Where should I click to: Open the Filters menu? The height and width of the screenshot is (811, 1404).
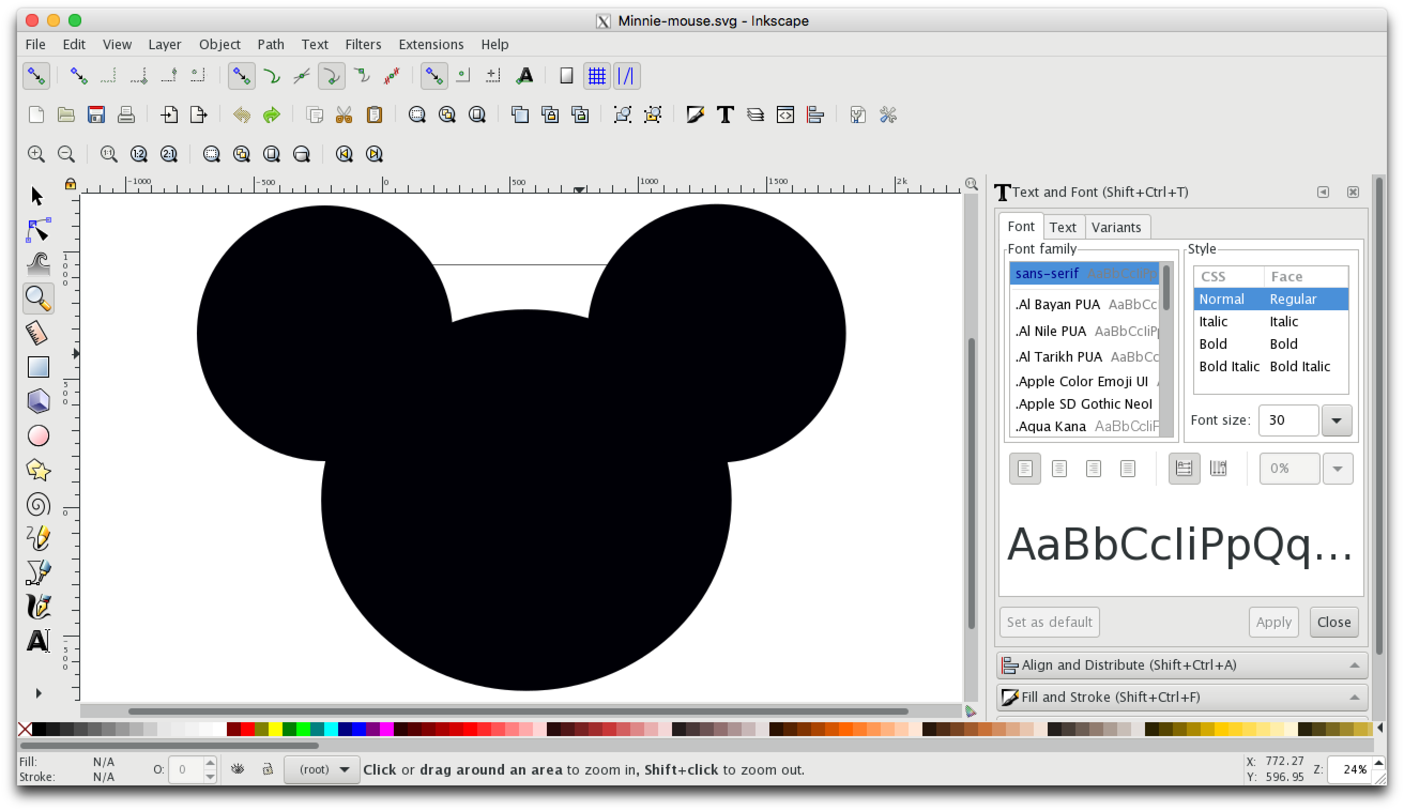pyautogui.click(x=363, y=44)
